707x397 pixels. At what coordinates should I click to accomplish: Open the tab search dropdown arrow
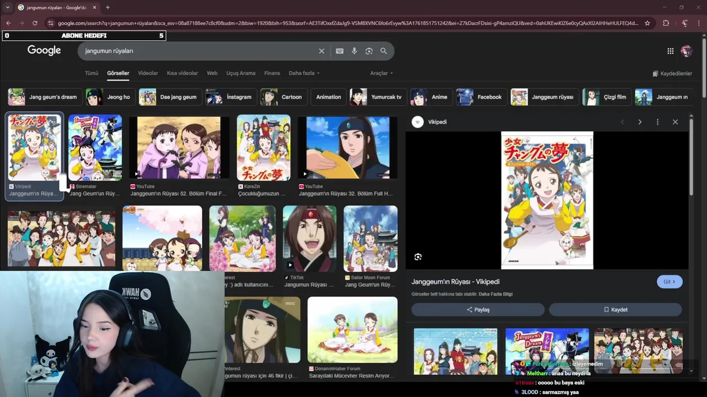7,7
